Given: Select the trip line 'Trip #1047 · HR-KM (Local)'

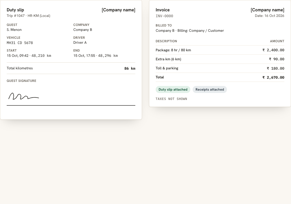Looking at the screenshot, I should [29, 16].
